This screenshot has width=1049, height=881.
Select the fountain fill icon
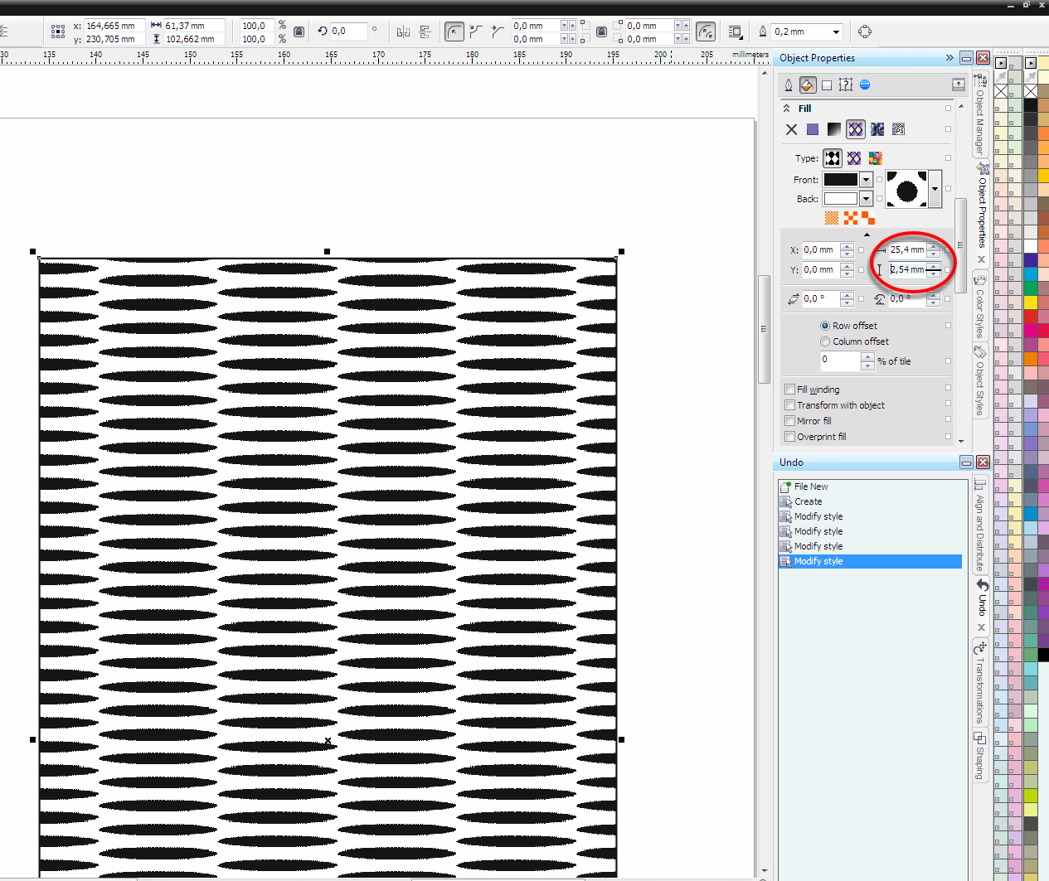pyautogui.click(x=833, y=129)
